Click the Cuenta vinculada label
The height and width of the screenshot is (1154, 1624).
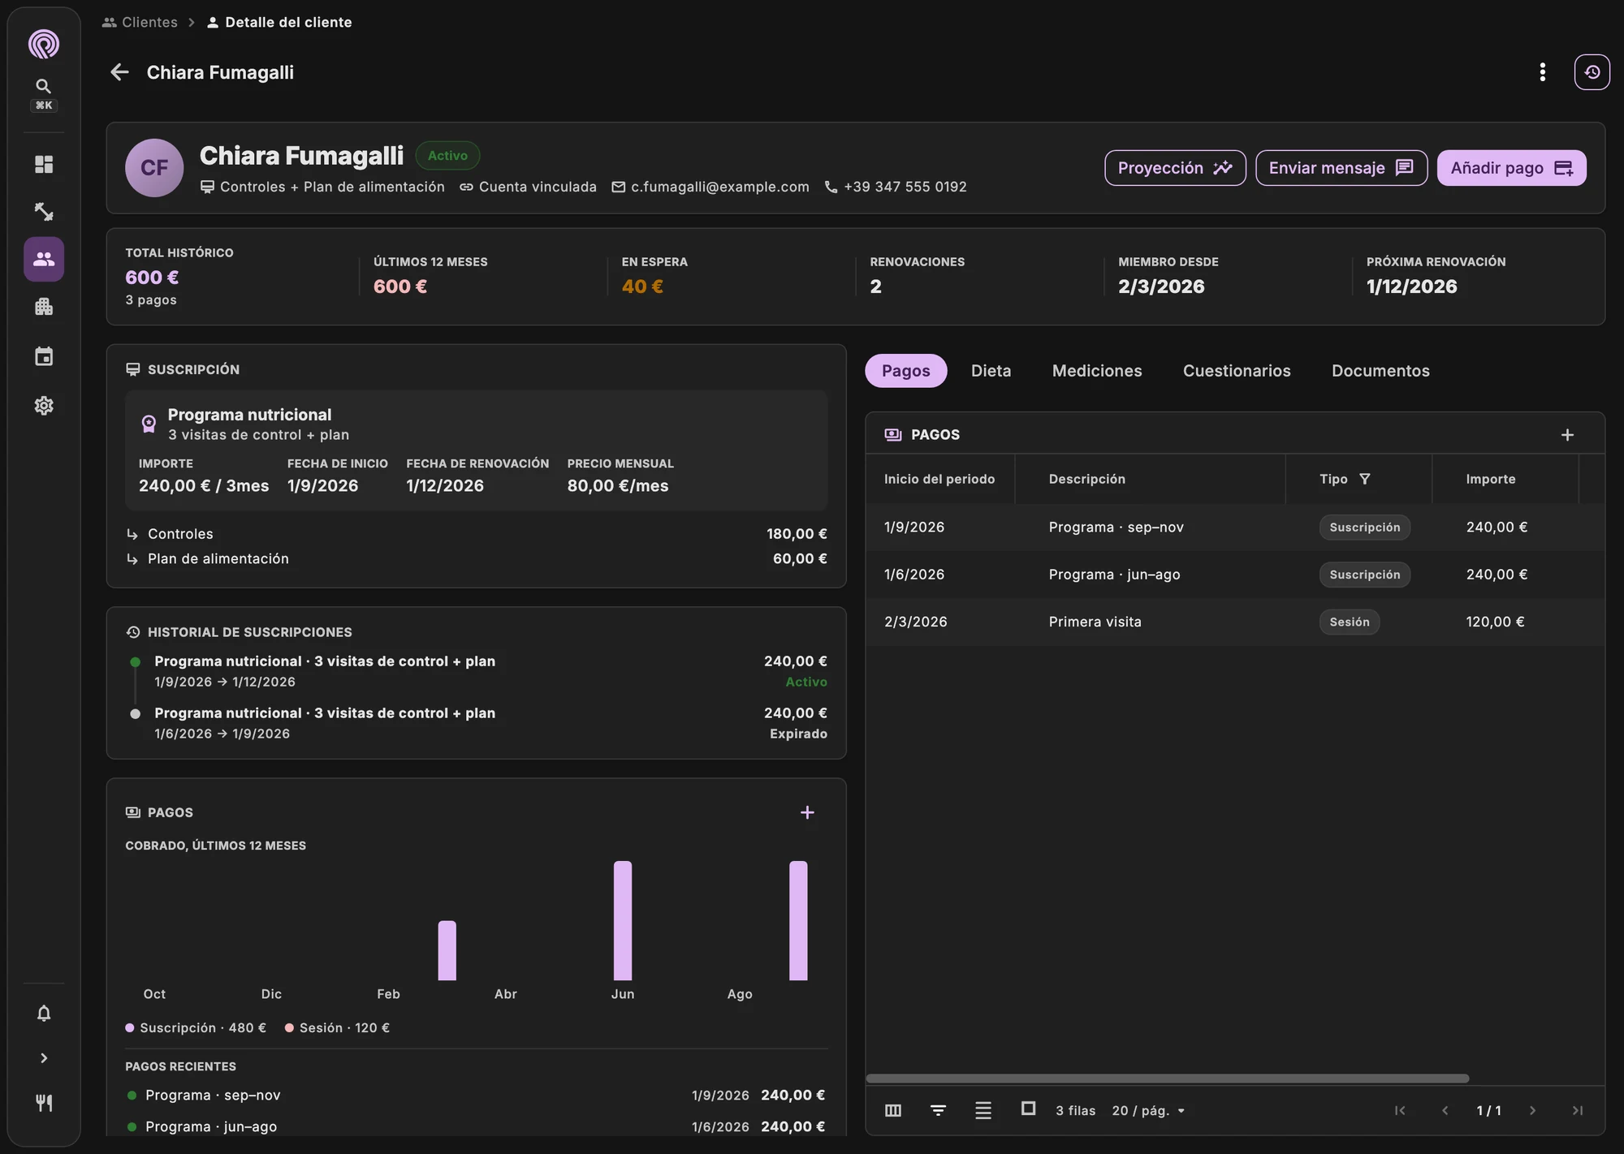pos(528,187)
